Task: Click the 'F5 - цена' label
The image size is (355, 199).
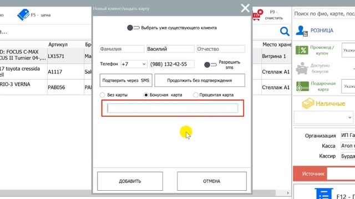Action: (40, 15)
